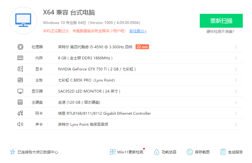The width and height of the screenshot is (252, 163).
Task: Click the X64 兼容 台式电脑 title
Action: click(69, 12)
